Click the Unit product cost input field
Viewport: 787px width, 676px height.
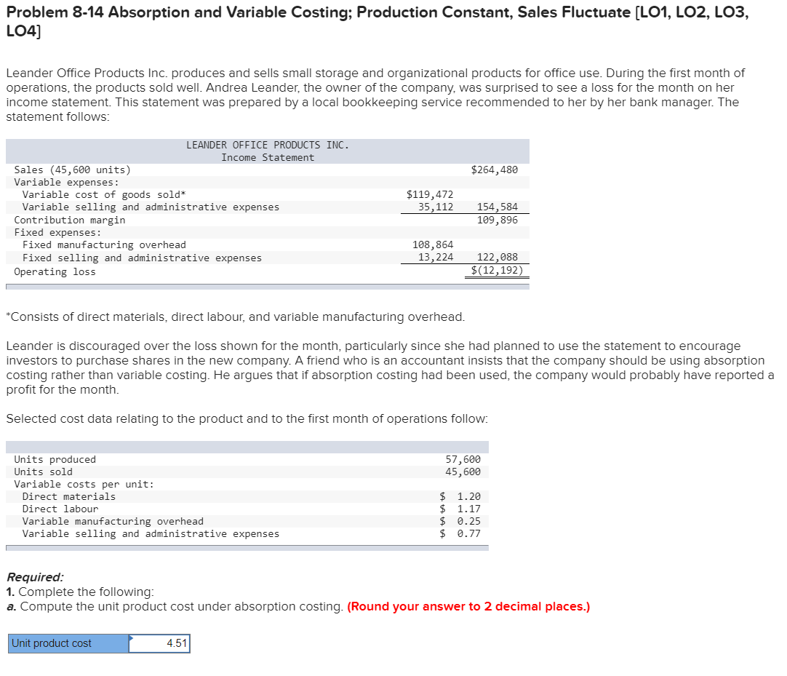[159, 643]
